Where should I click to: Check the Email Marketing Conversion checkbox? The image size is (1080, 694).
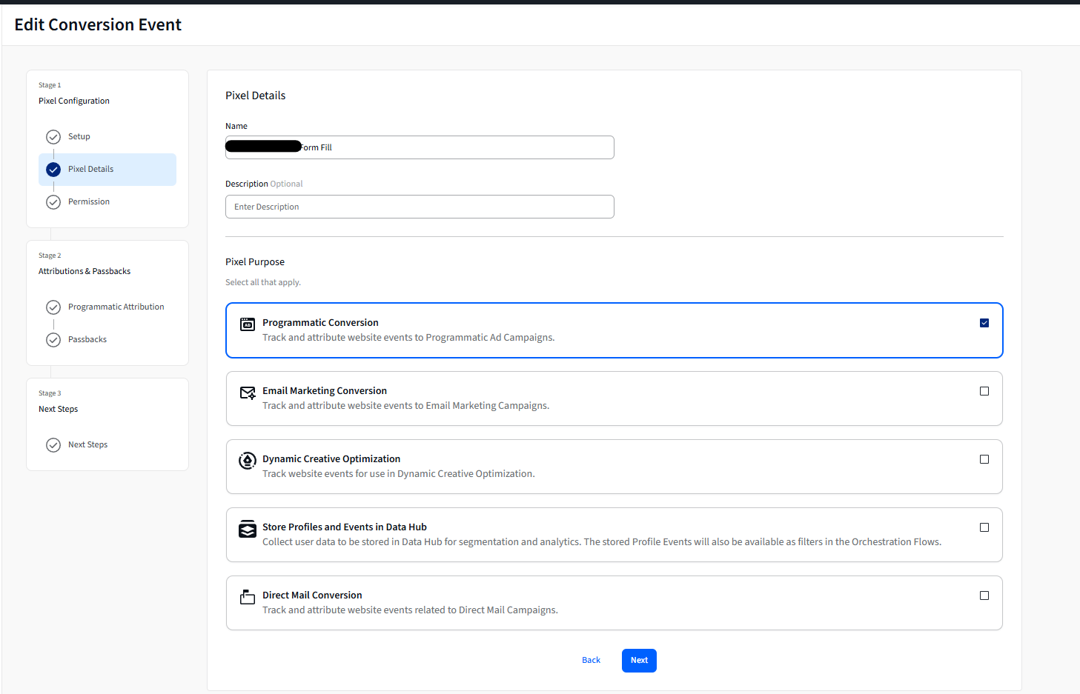coord(984,391)
